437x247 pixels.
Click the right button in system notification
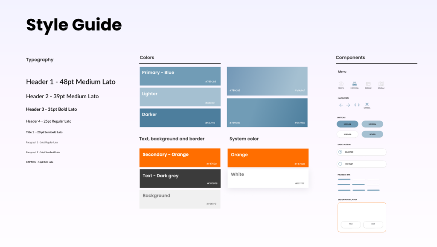click(373, 224)
